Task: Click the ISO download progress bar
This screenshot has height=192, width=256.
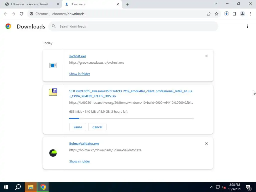Action: 131,118
